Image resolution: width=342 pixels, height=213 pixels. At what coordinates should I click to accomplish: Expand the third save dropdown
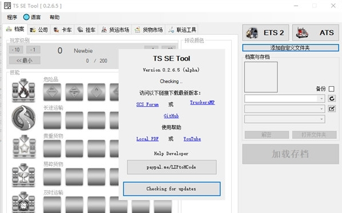pos(285,119)
